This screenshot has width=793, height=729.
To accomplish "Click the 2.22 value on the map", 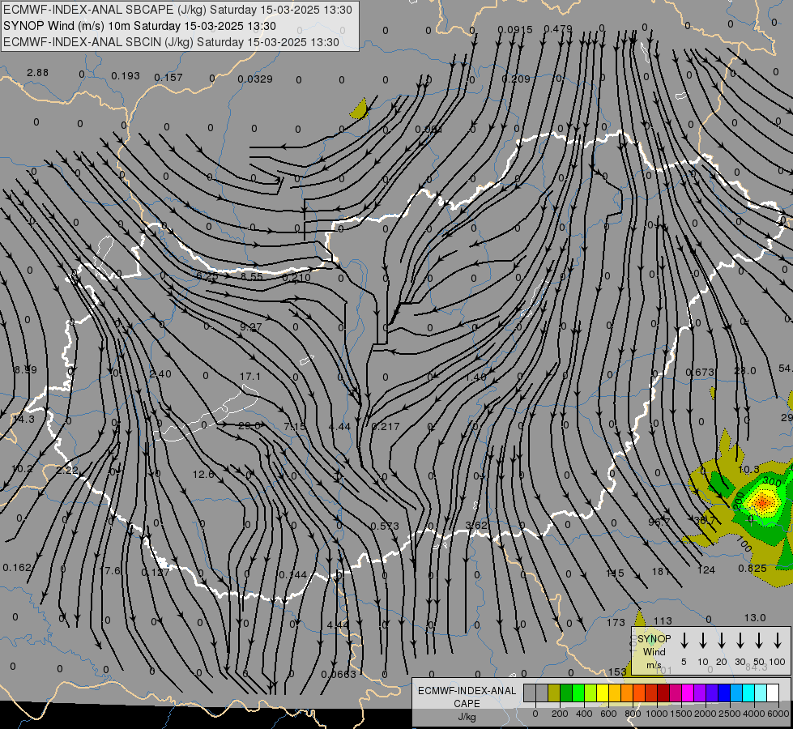I will point(67,471).
